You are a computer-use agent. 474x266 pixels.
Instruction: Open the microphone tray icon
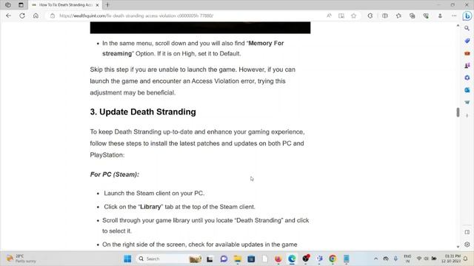(x=395, y=259)
